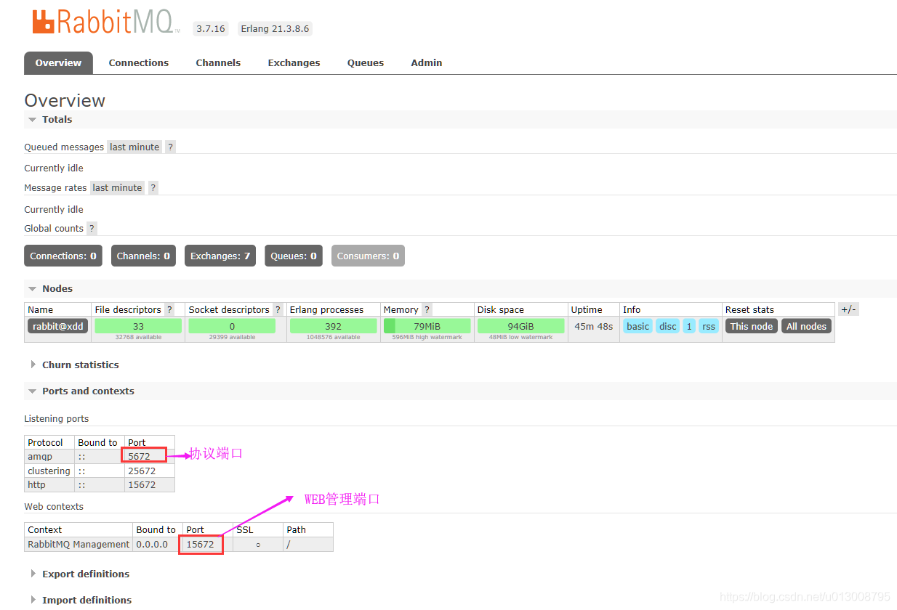Open the Exchanges tab

294,63
